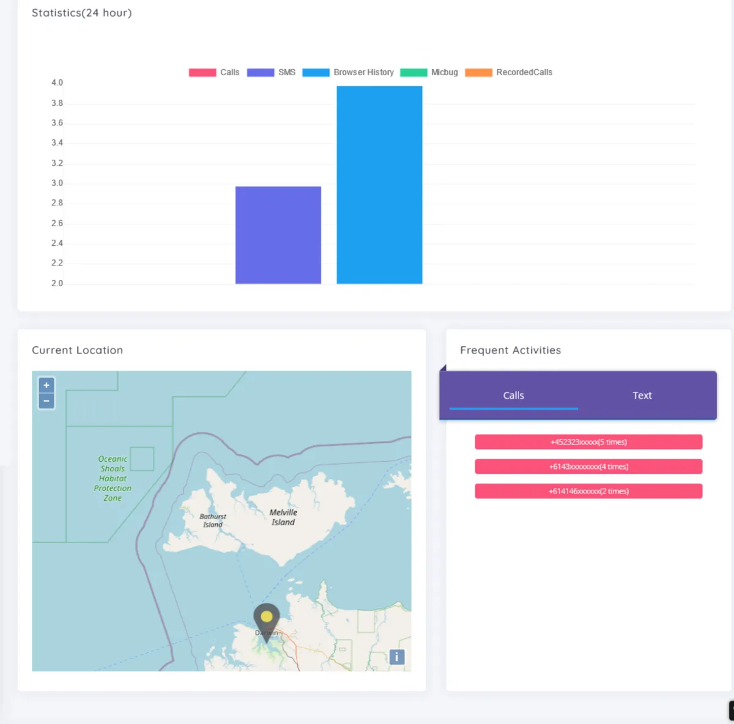This screenshot has height=724, width=734.
Task: Toggle the SMS legend series
Action: tap(271, 72)
